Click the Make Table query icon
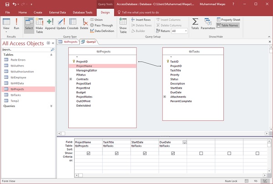 [x=40, y=23]
